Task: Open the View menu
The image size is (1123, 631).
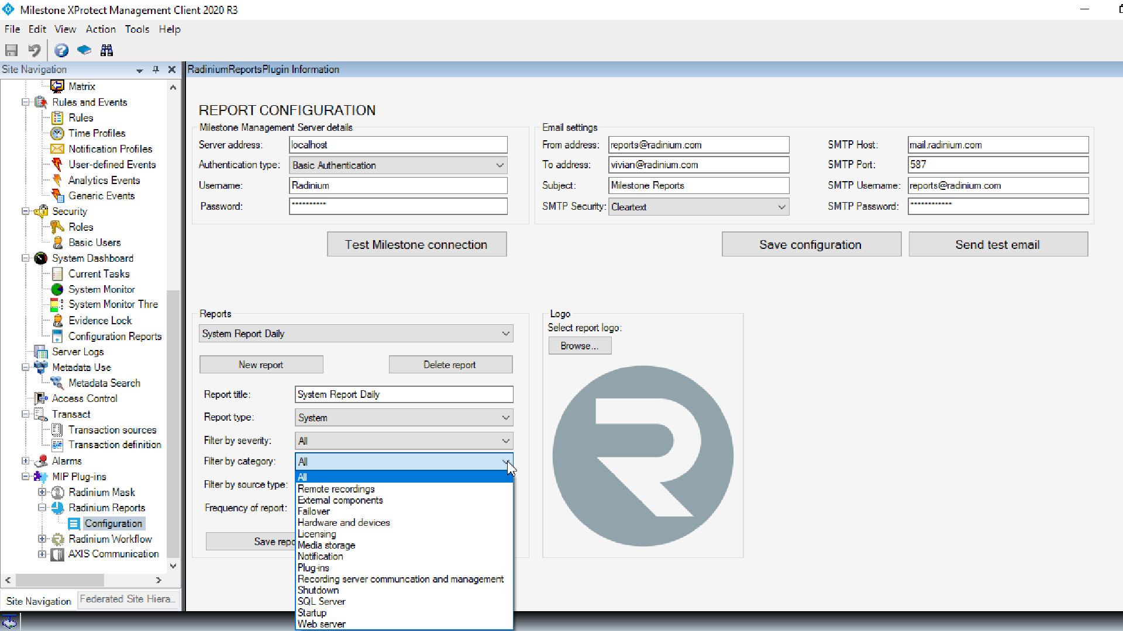Action: pyautogui.click(x=65, y=29)
